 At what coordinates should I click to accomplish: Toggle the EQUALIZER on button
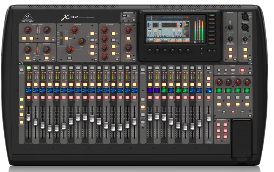pyautogui.click(x=70, y=58)
